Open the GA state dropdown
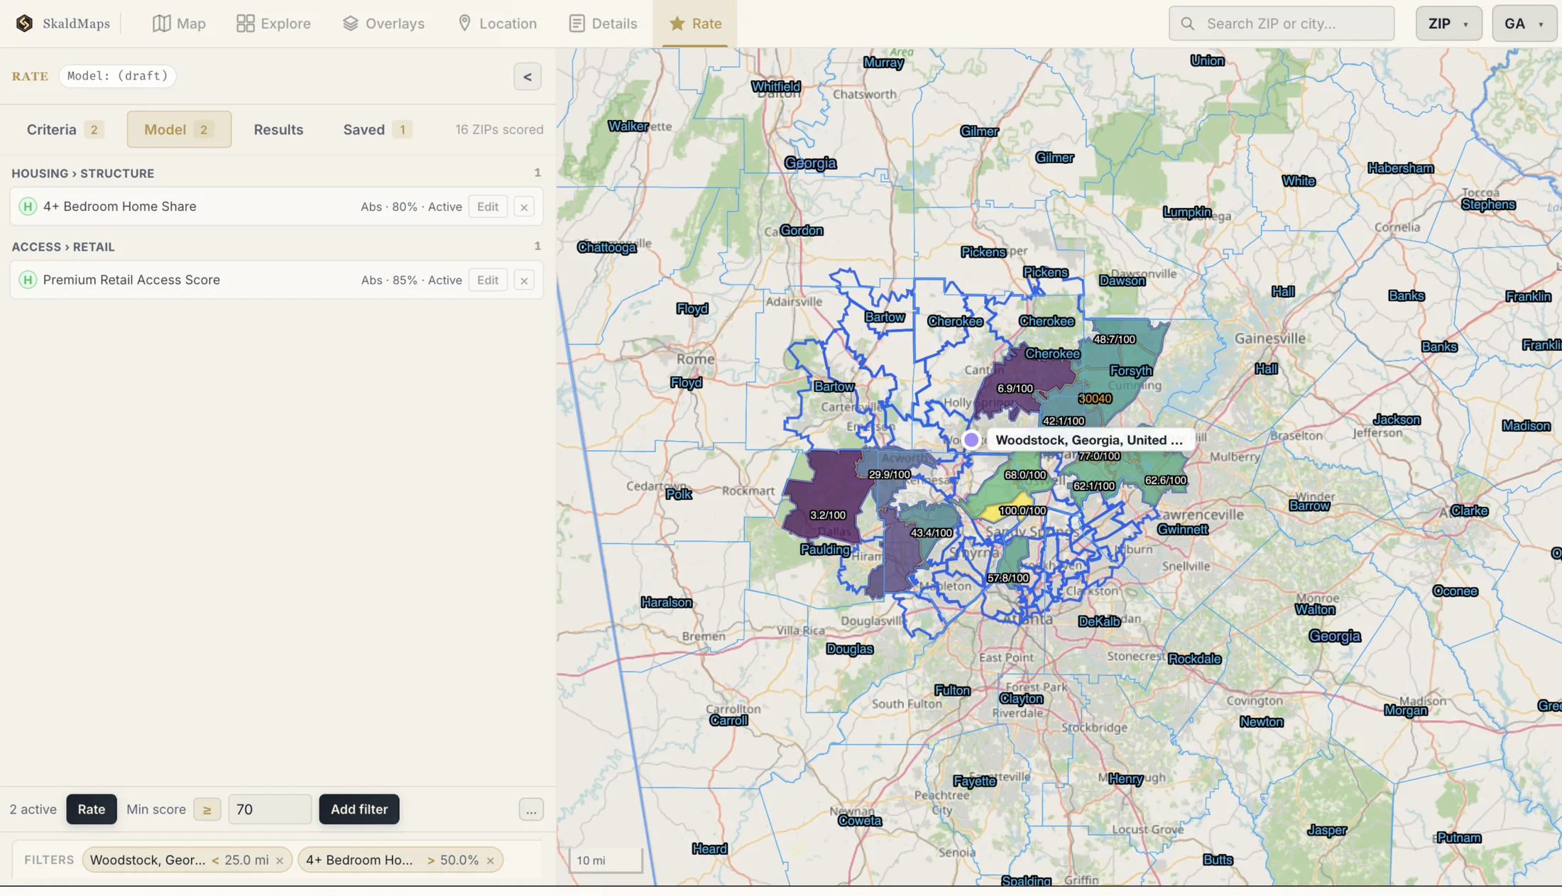 coord(1524,23)
